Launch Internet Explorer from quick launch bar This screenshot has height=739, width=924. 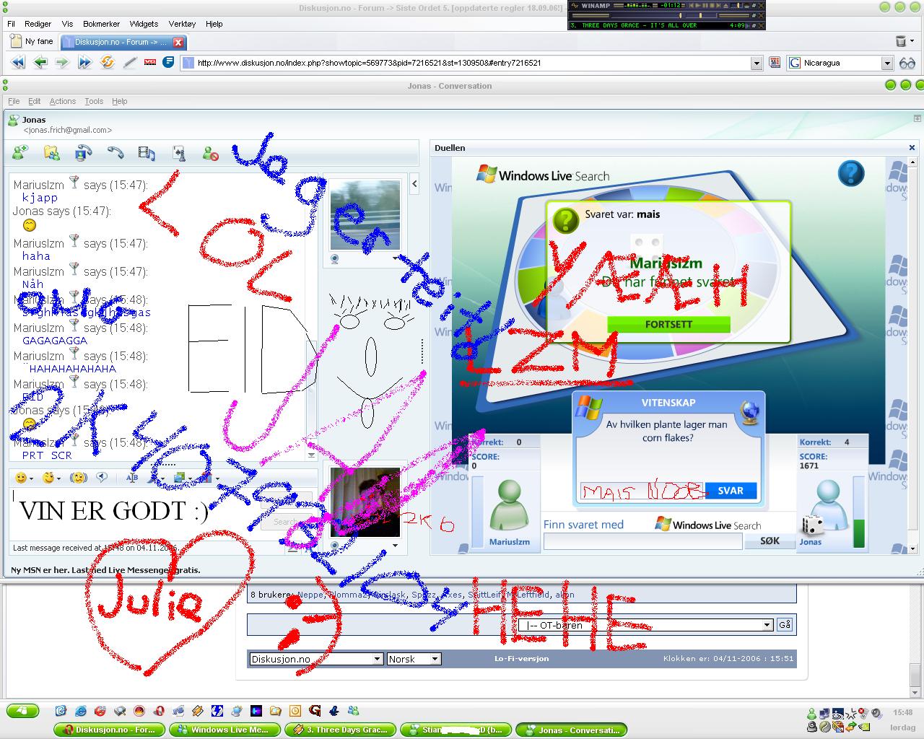81,712
